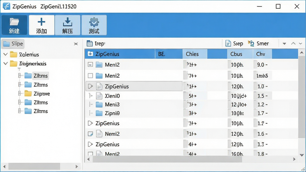The width and height of the screenshot is (306, 172).
Task: Sort by the Chies column header
Action: (195, 54)
